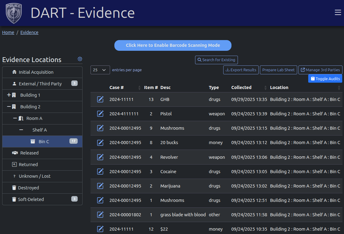Select the Soft-Deleted location
Image resolution: width=344 pixels, height=234 pixels.
(x=31, y=199)
